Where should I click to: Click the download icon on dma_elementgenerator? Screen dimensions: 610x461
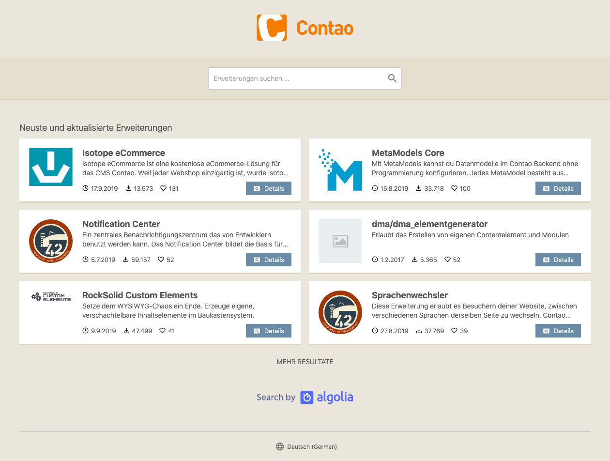[x=414, y=260]
